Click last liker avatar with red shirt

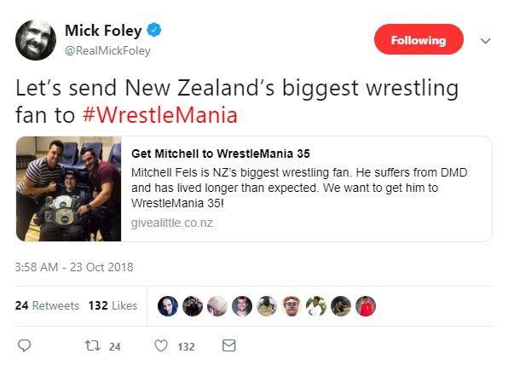coord(366,306)
